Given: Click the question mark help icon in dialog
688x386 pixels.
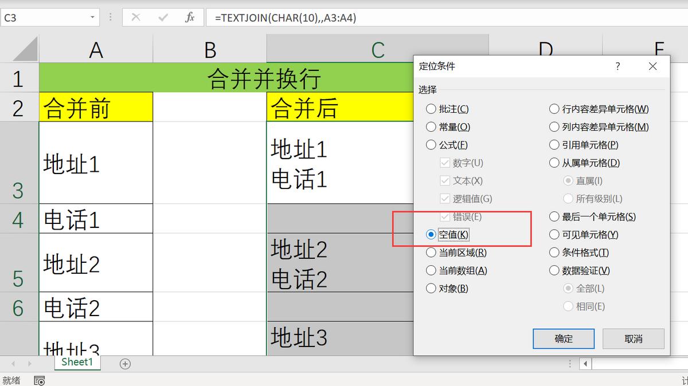Looking at the screenshot, I should tap(617, 66).
